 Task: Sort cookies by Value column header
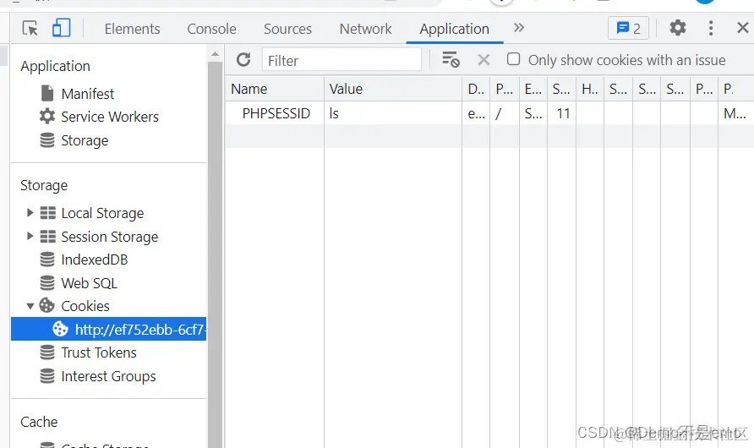(x=393, y=89)
